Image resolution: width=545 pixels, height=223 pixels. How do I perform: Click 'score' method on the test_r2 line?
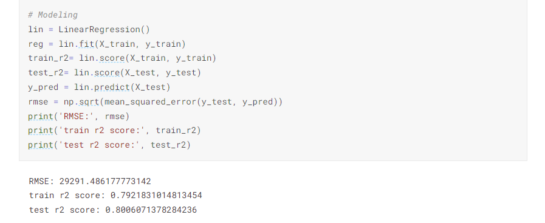[x=107, y=72]
